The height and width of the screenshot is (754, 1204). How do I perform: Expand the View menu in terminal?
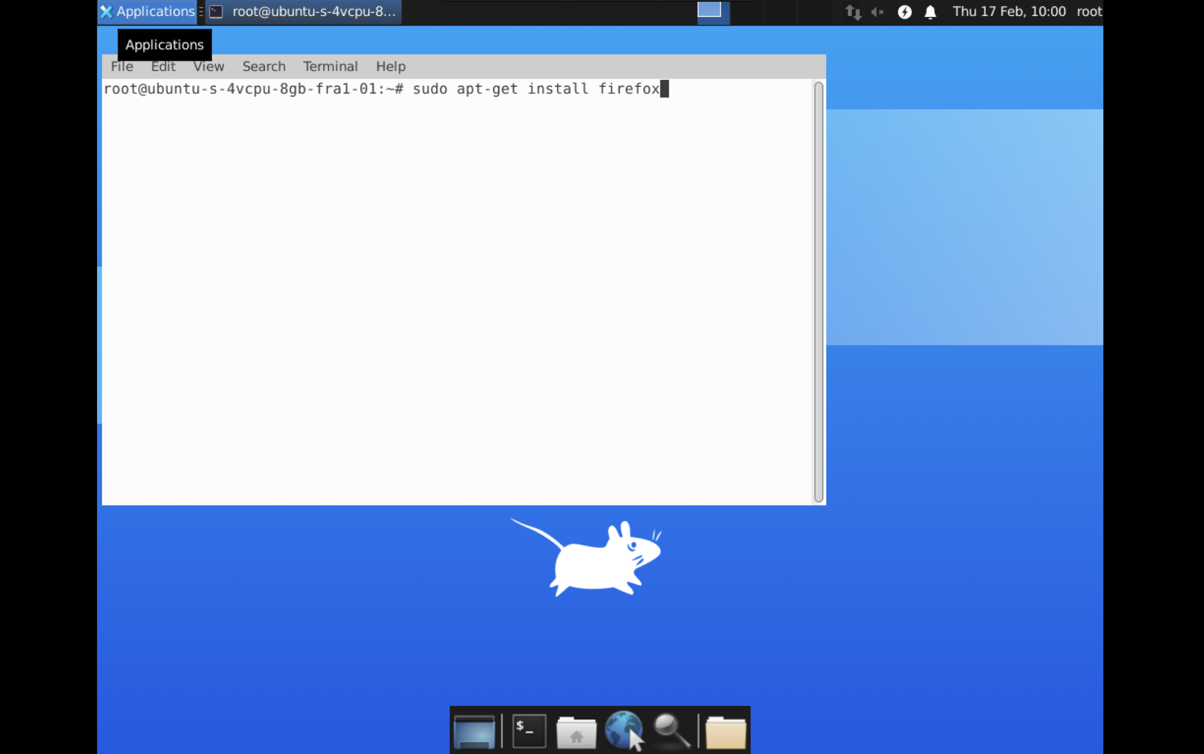(x=208, y=66)
